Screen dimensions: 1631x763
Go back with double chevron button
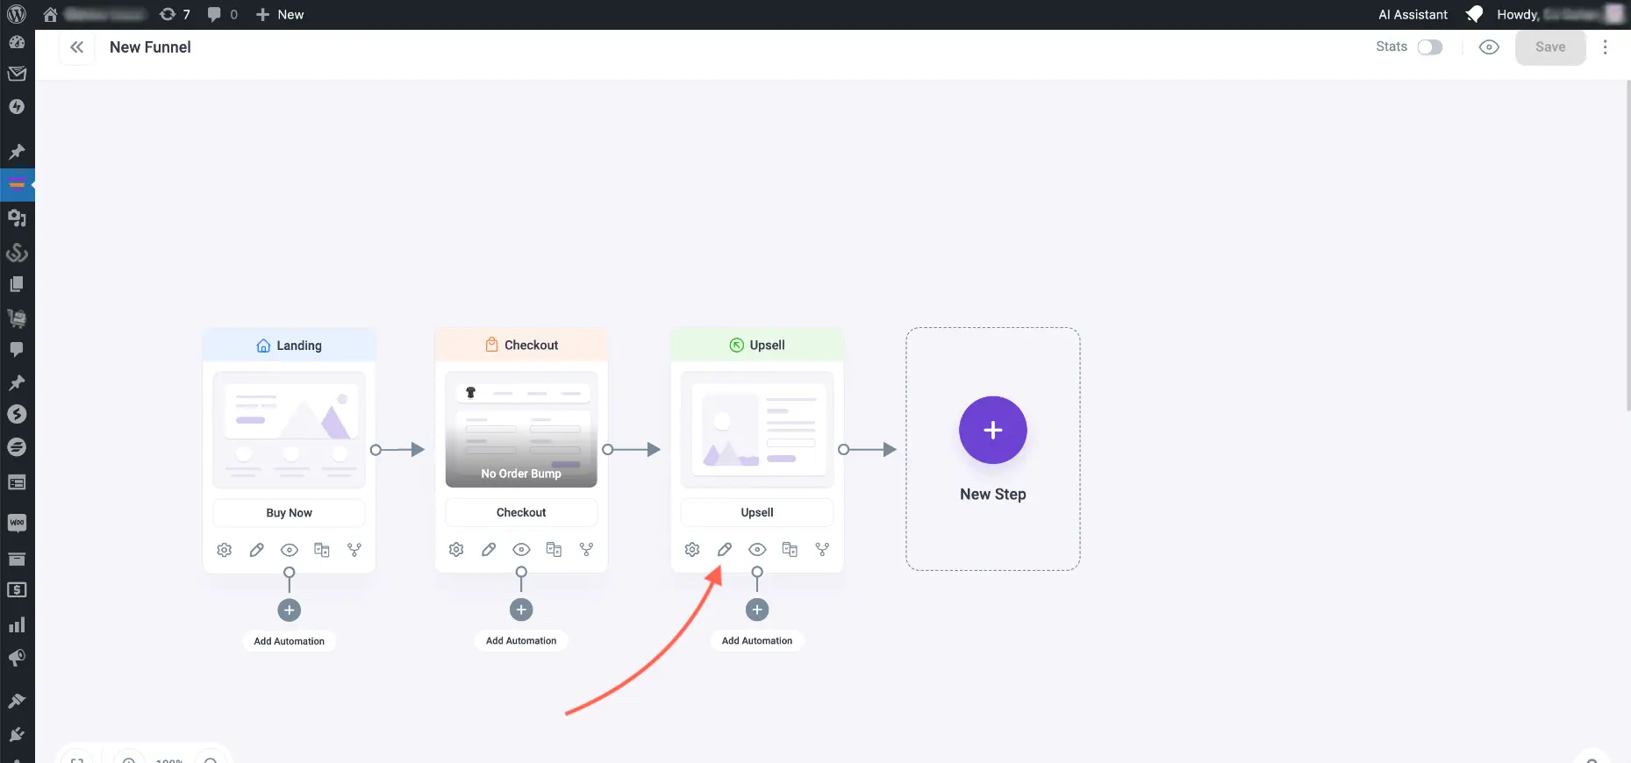(x=77, y=47)
